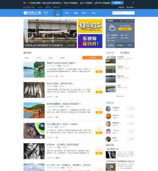158x171 pixels.
Task: Expand the nav item with dropdown arrow
Action: coord(84,13)
